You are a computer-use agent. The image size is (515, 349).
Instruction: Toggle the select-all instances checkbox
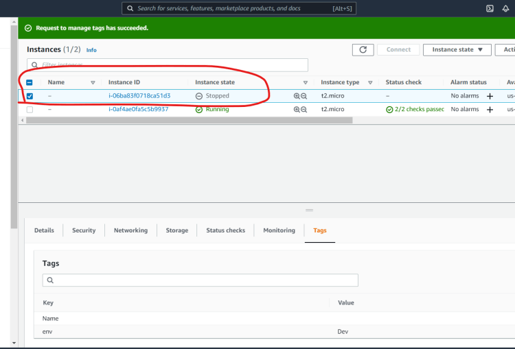click(x=30, y=82)
